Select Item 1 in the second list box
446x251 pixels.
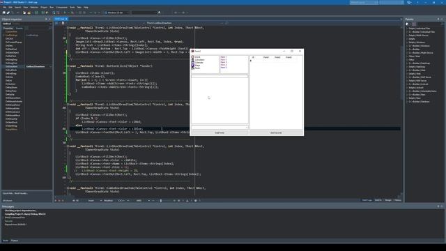tap(224, 57)
